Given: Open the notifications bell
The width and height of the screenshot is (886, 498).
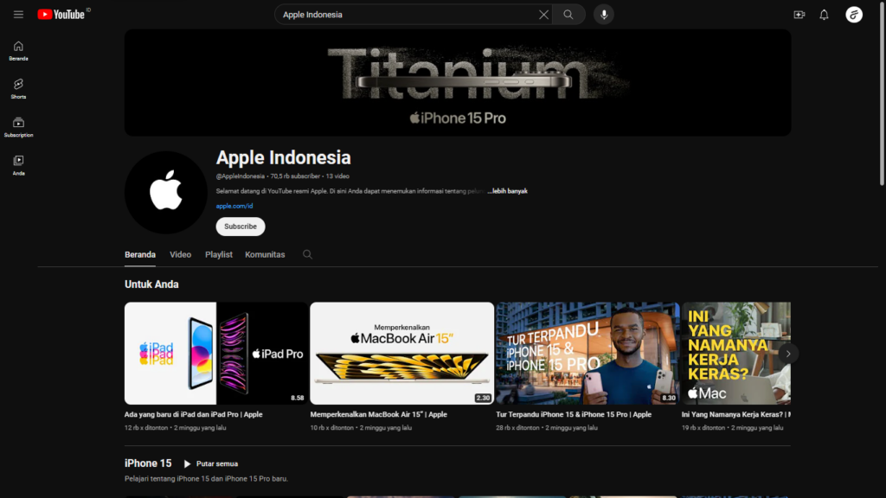Looking at the screenshot, I should [x=824, y=15].
